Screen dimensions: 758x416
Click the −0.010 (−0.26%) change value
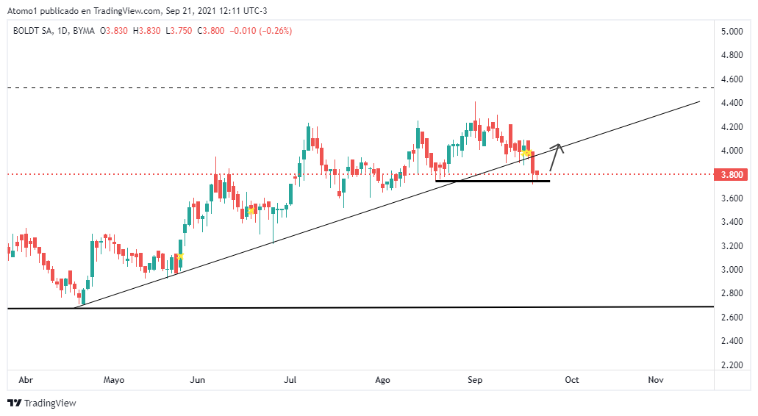point(261,31)
